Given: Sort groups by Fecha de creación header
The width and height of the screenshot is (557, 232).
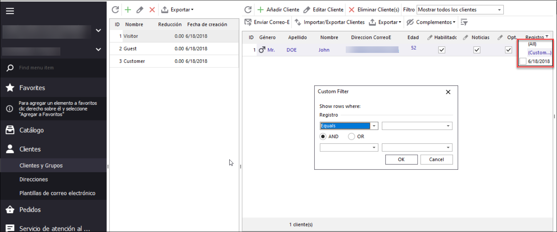Looking at the screenshot, I should tap(207, 24).
